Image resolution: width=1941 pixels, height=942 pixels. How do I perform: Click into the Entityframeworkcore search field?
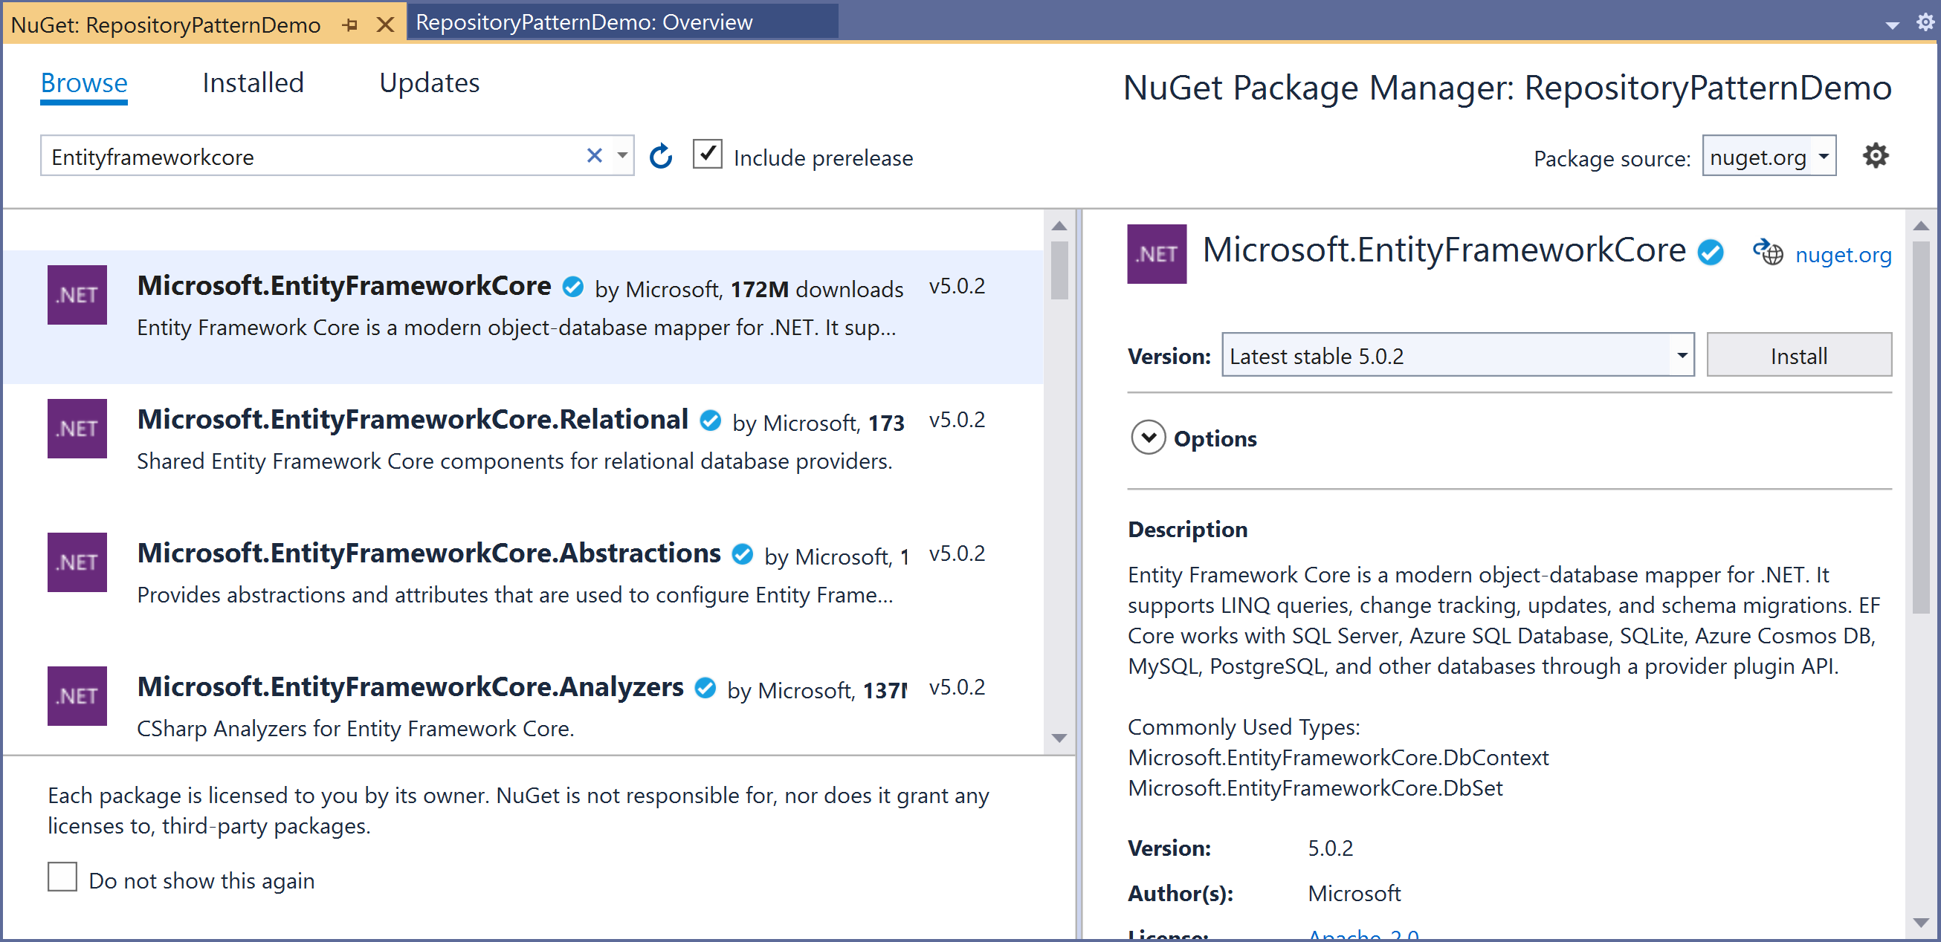coord(309,157)
